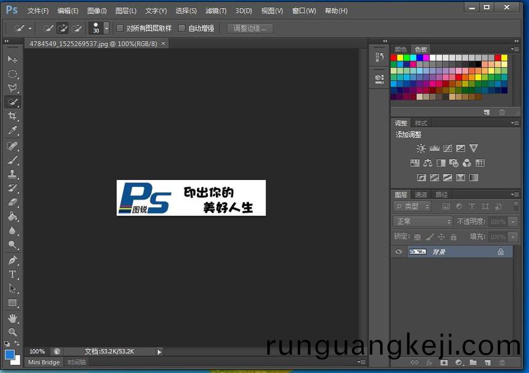Open the tool preset picker arrow
Screen dimensions: 529x373
30,28
